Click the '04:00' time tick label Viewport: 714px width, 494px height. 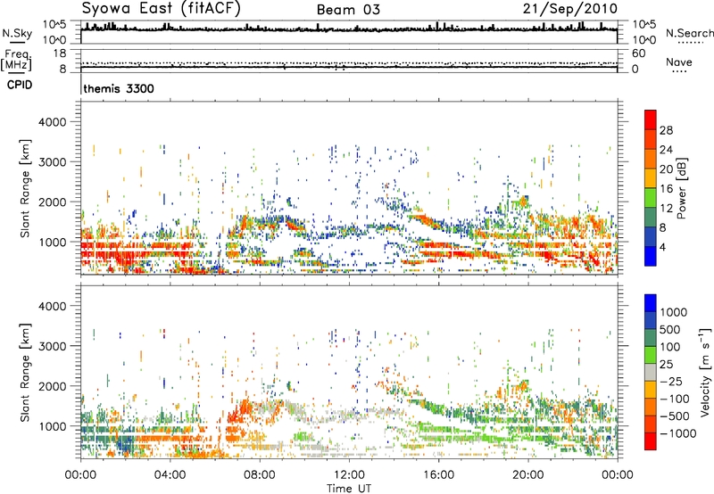click(170, 475)
